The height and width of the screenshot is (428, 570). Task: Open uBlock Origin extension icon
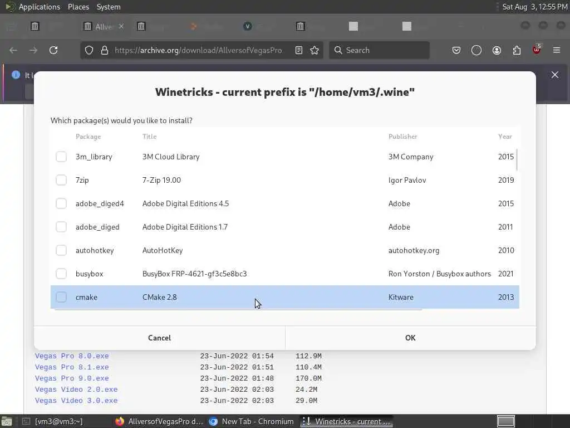click(537, 50)
